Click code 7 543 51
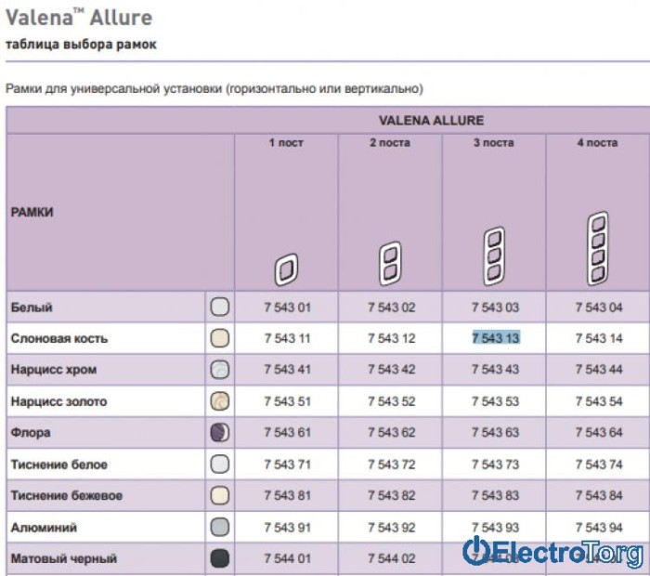The width and height of the screenshot is (650, 576). [287, 401]
